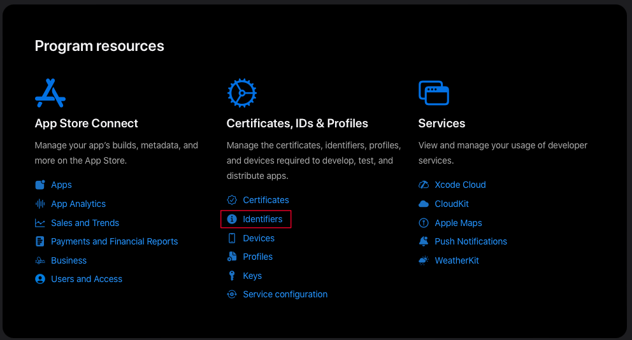Click the info icon beside Identifiers

(x=232, y=219)
